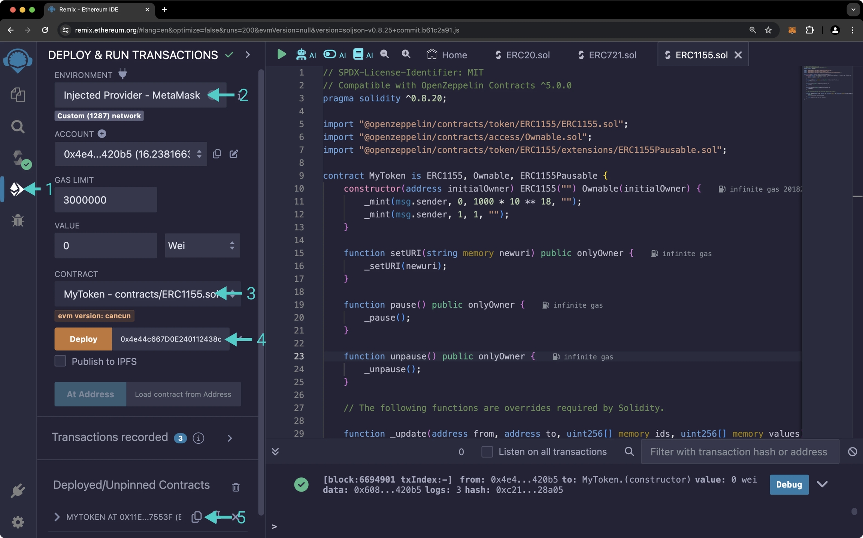Expand the MYTOKEN deployed contract entry
863x538 pixels.
pos(57,517)
